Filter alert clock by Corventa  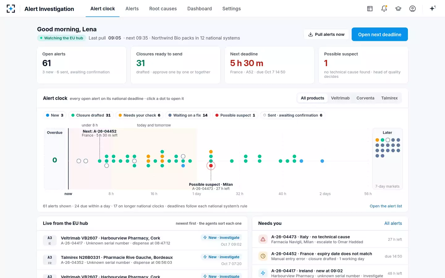(x=365, y=98)
